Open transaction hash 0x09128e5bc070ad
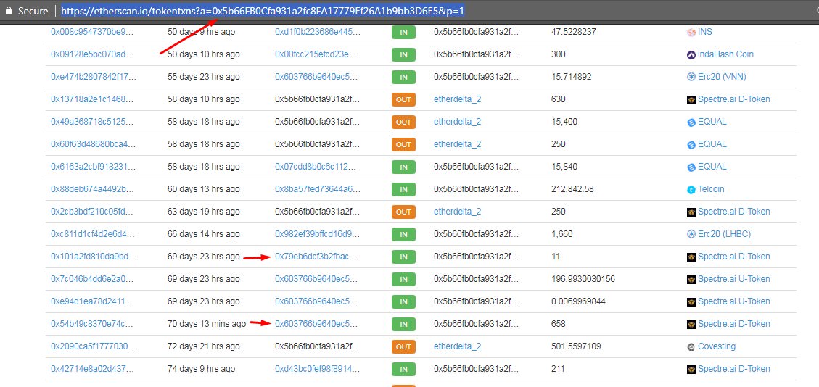819x387 pixels. pyautogui.click(x=92, y=54)
